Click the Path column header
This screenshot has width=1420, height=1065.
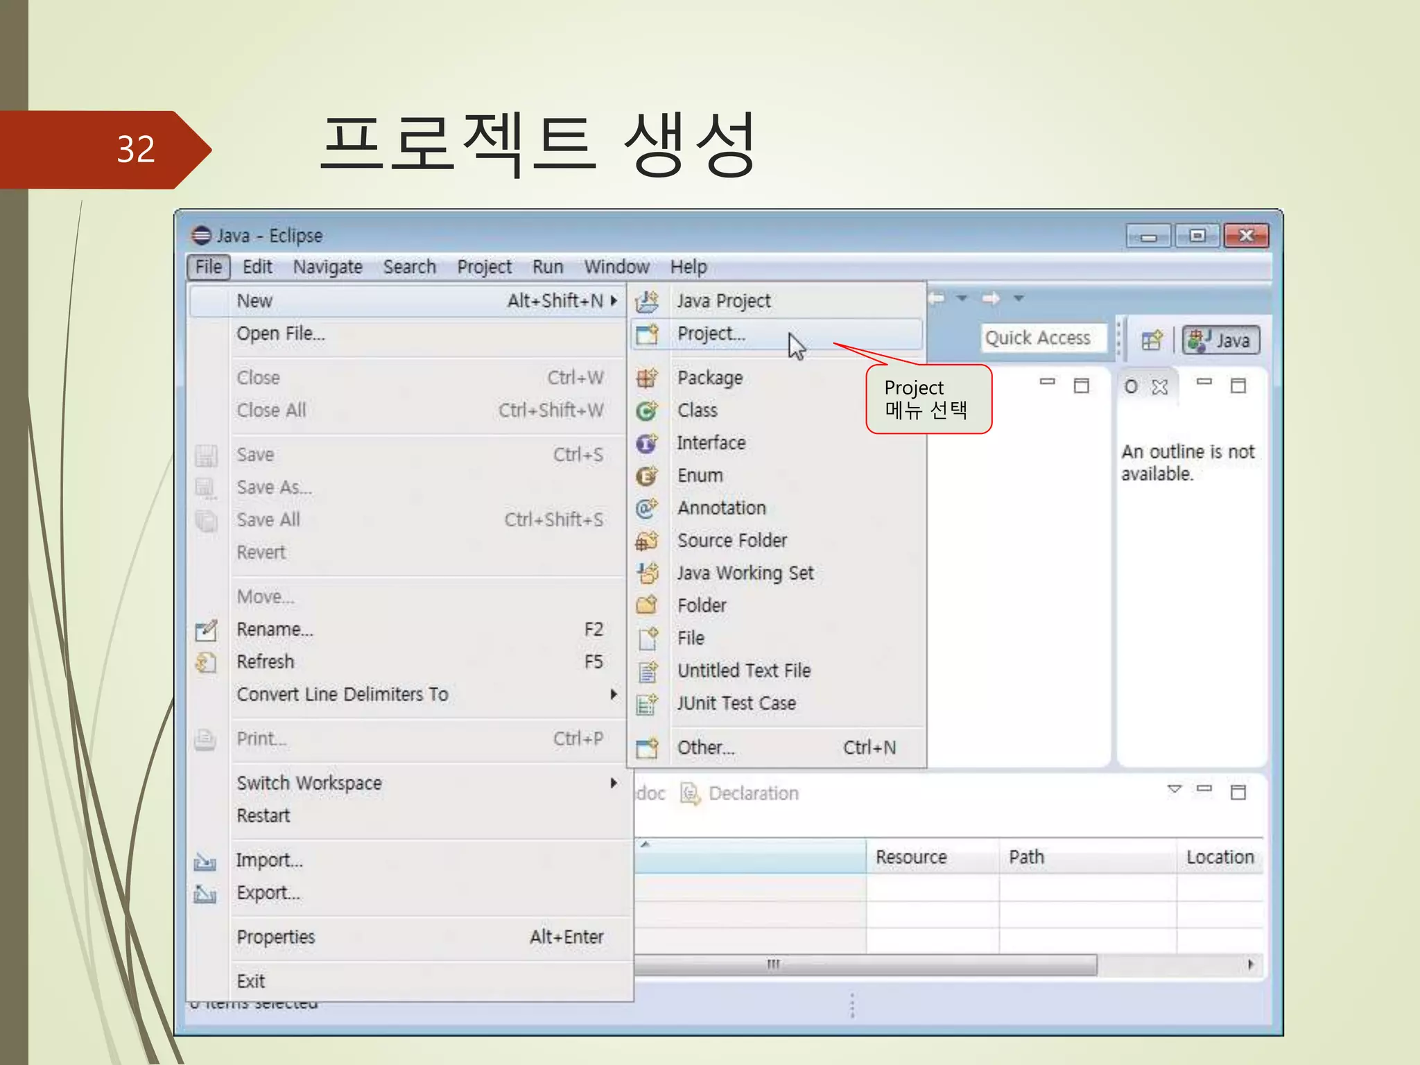tap(1088, 857)
